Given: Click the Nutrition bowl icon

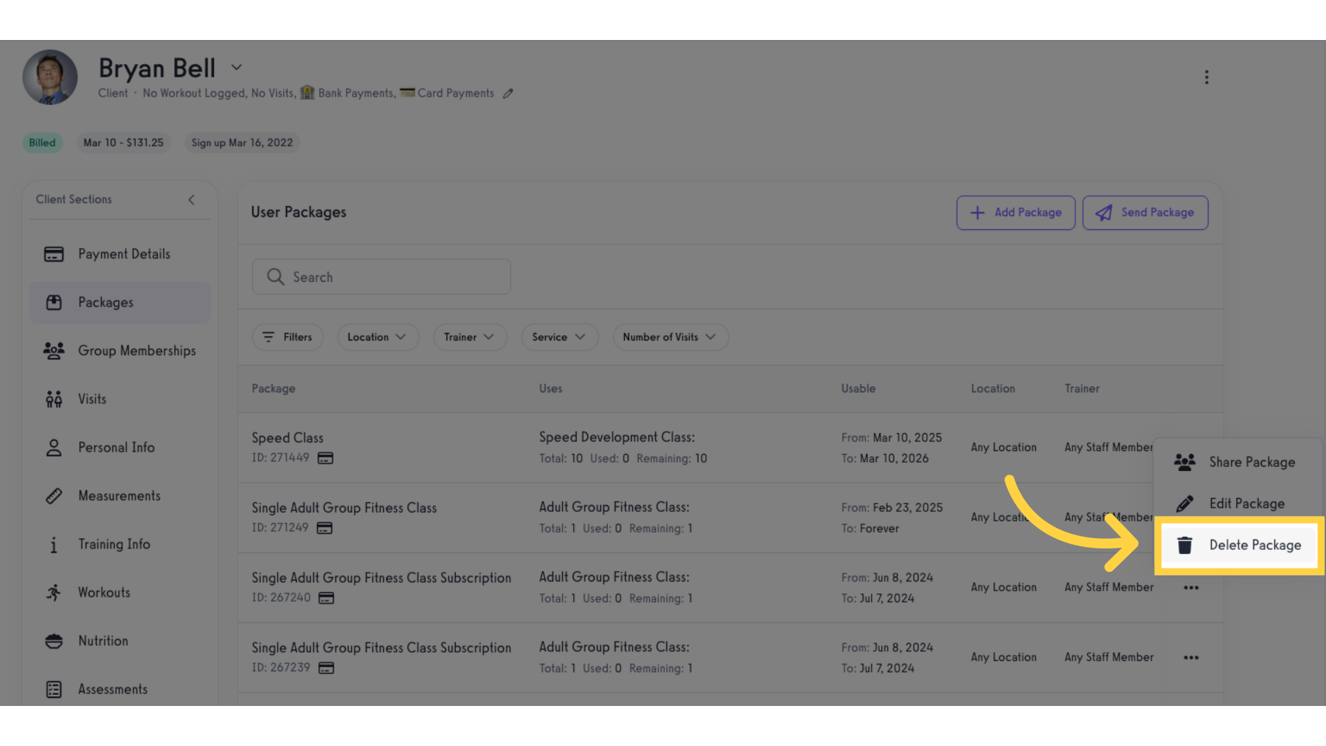Looking at the screenshot, I should [x=54, y=641].
